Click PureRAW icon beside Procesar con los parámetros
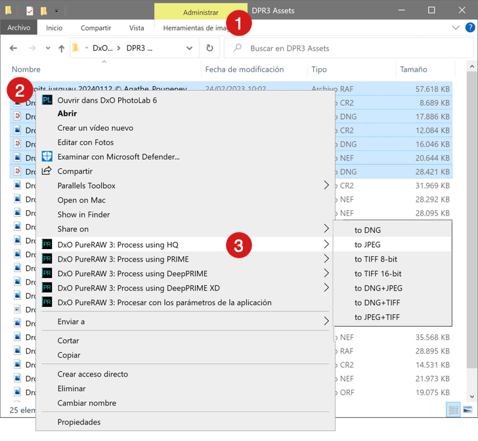 tap(47, 302)
